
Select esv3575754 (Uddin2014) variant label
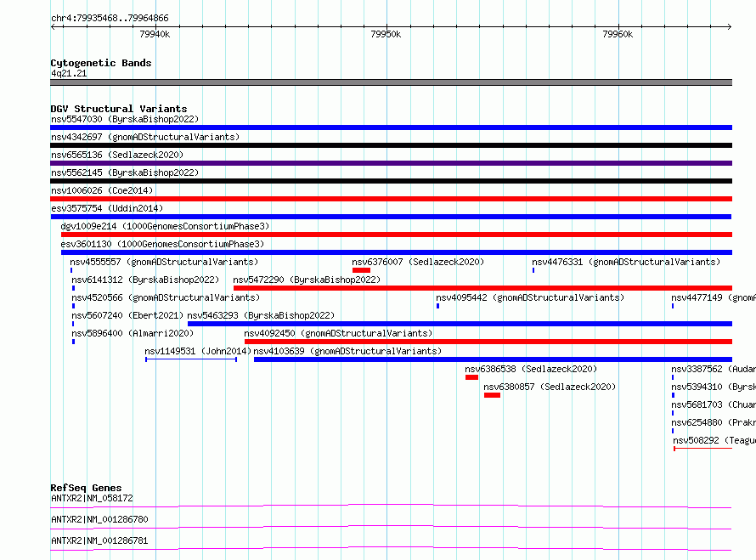[107, 208]
